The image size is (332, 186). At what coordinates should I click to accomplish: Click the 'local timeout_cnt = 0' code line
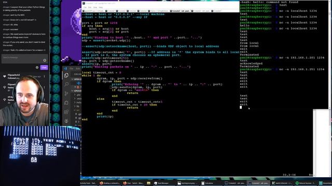pyautogui.click(x=102, y=72)
